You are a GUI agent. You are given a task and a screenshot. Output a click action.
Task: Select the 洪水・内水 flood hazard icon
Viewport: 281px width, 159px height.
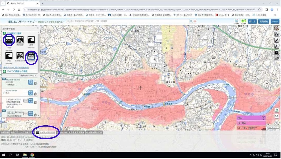9,40
